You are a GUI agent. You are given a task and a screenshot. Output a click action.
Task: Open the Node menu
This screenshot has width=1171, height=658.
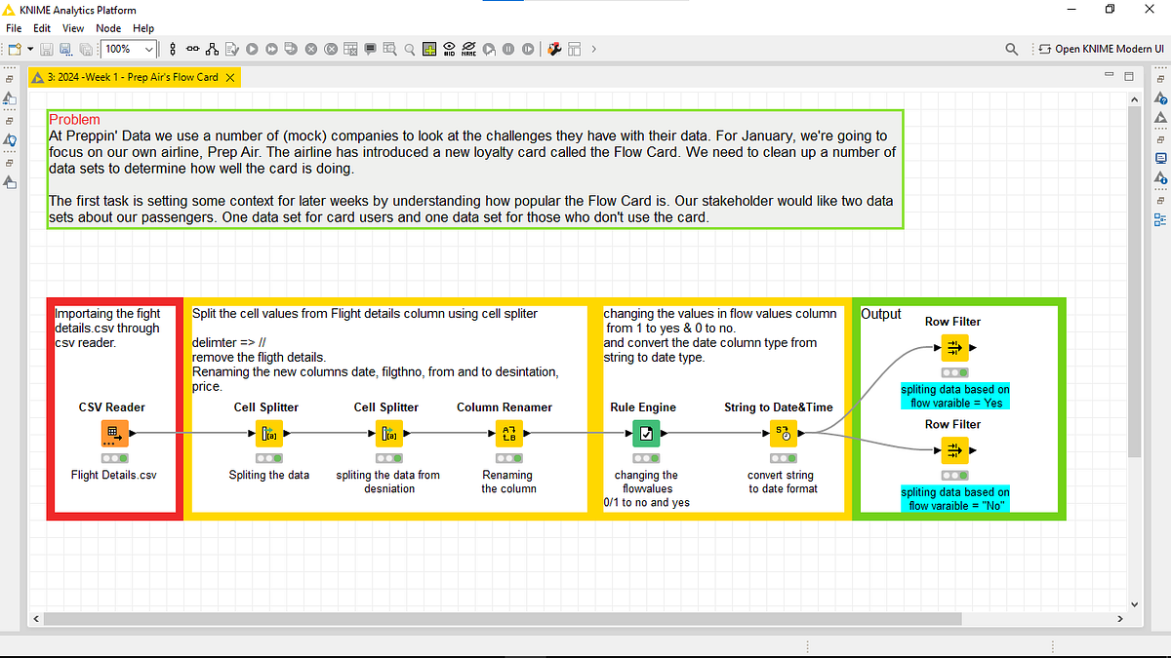point(107,28)
